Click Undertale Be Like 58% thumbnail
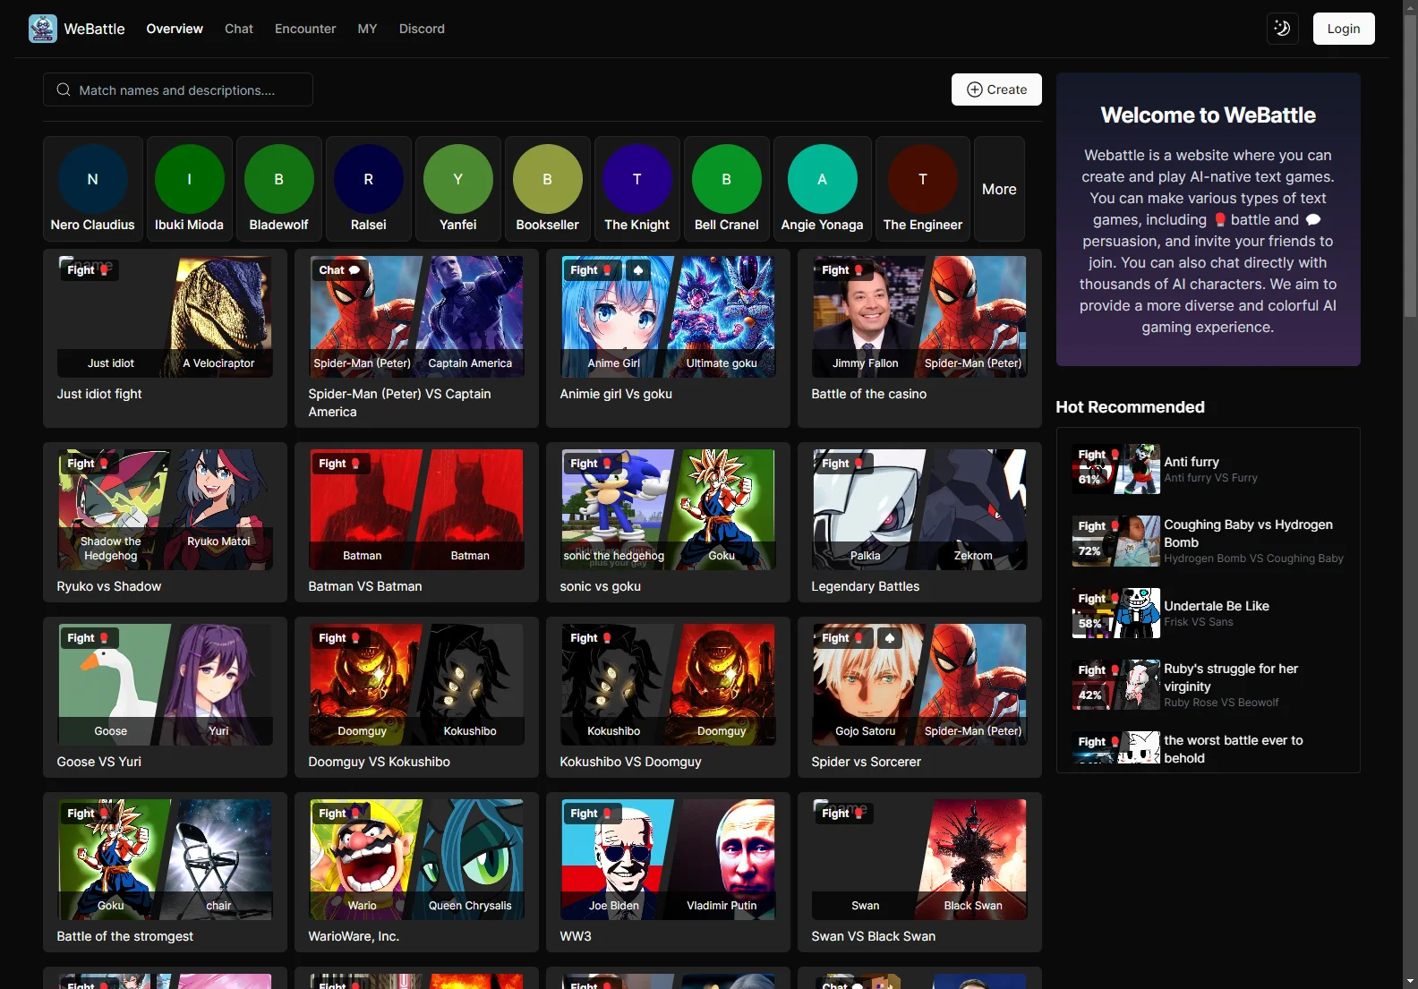 (1116, 613)
